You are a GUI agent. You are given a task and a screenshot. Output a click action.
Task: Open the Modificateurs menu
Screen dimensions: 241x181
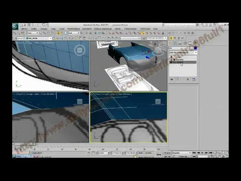[74, 29]
